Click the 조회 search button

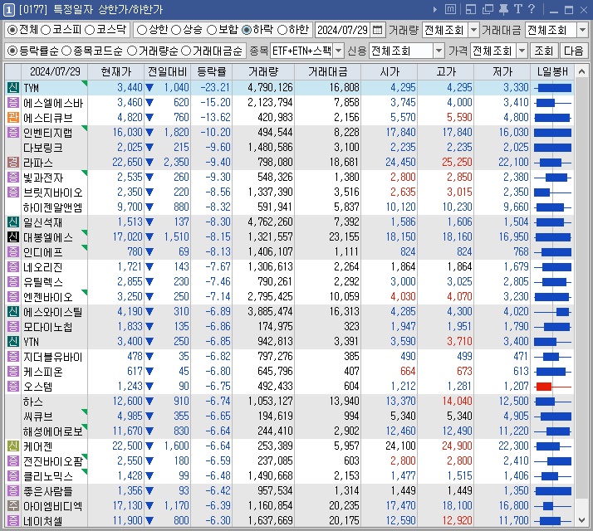(543, 51)
